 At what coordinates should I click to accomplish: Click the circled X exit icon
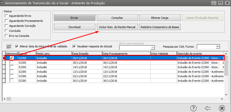coord(222,108)
